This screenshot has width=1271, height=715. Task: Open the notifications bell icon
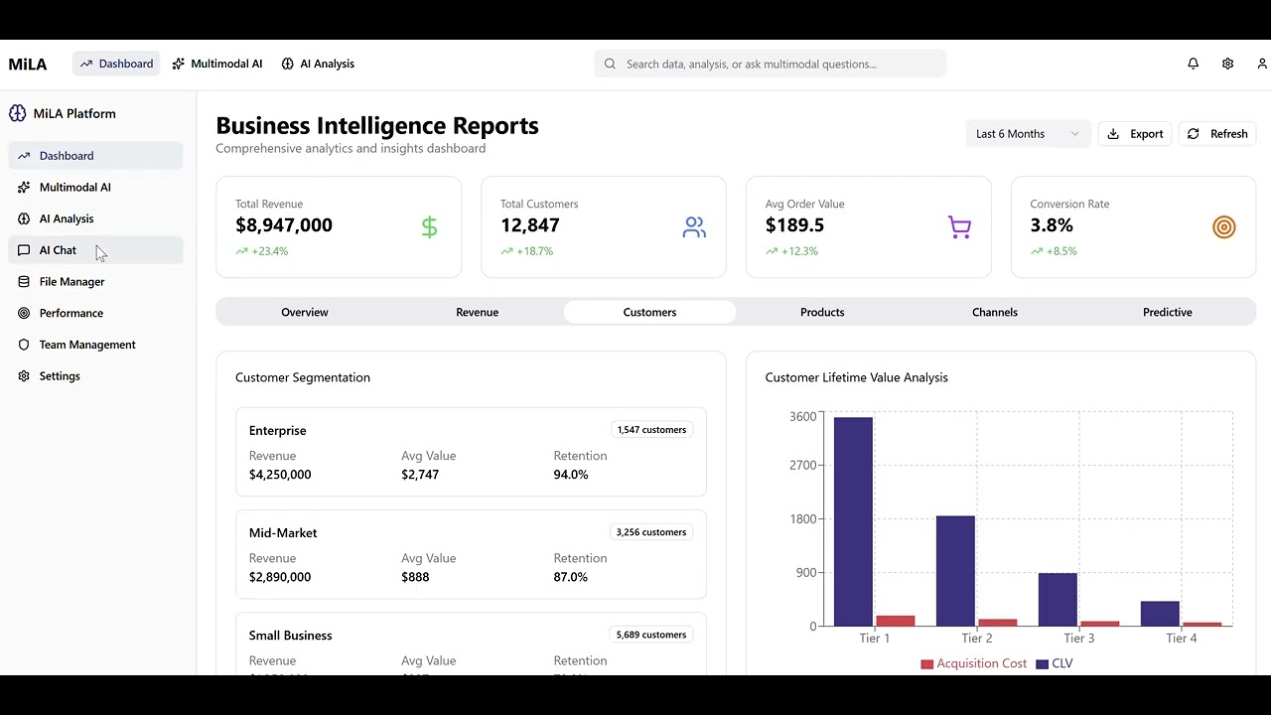tap(1194, 64)
